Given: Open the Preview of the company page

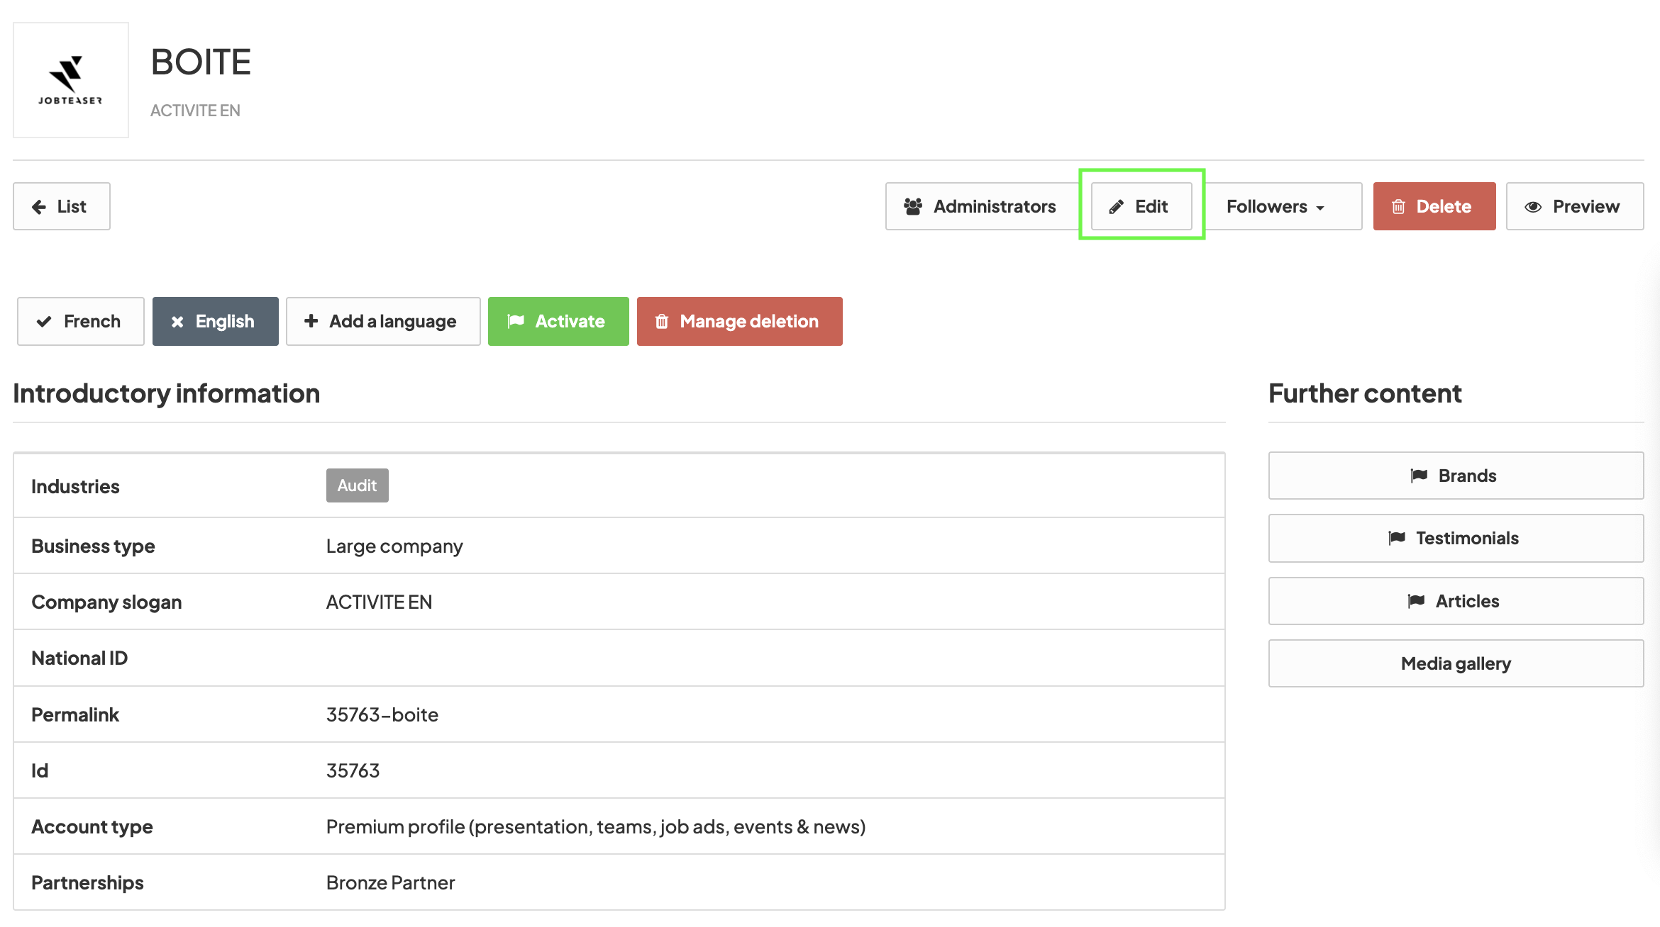Looking at the screenshot, I should pyautogui.click(x=1575, y=206).
